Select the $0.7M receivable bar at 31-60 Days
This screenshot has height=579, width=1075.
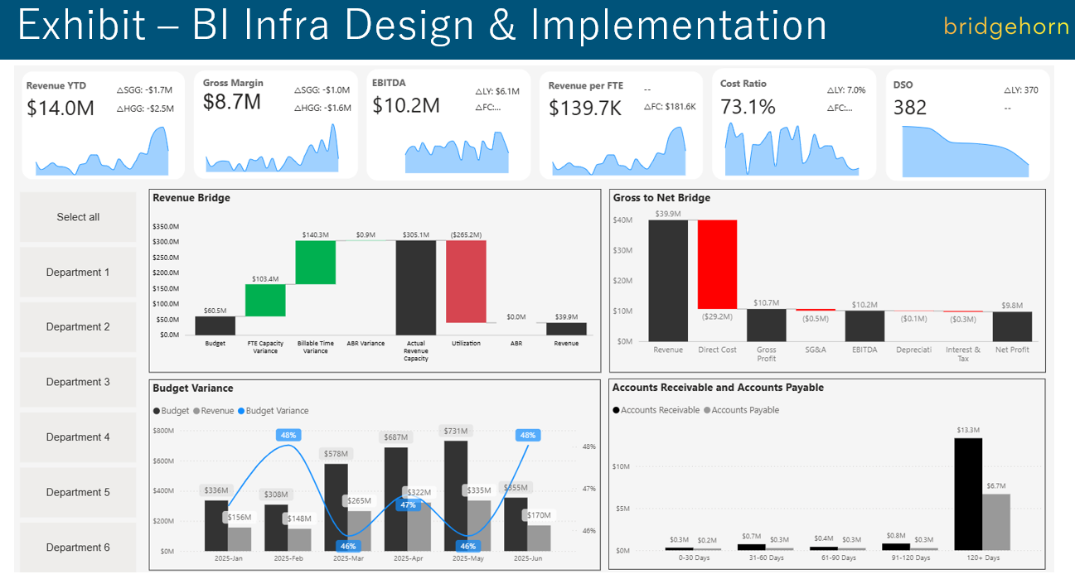(x=752, y=548)
